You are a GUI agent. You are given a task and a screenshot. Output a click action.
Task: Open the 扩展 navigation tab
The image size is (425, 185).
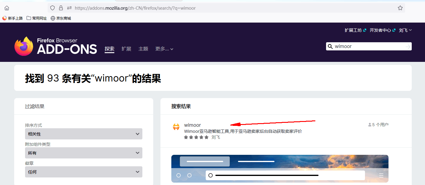tap(126, 49)
